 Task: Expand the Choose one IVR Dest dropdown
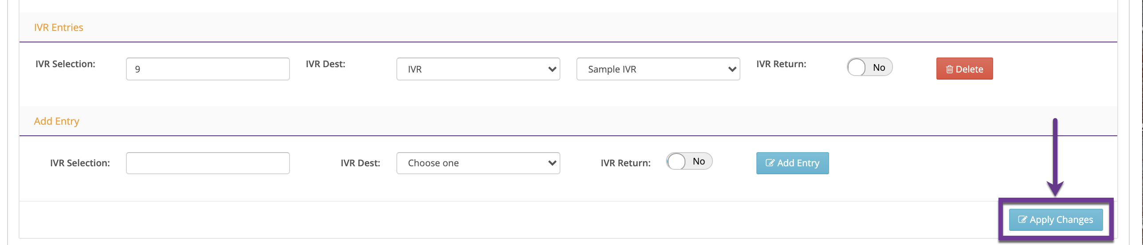pyautogui.click(x=478, y=163)
